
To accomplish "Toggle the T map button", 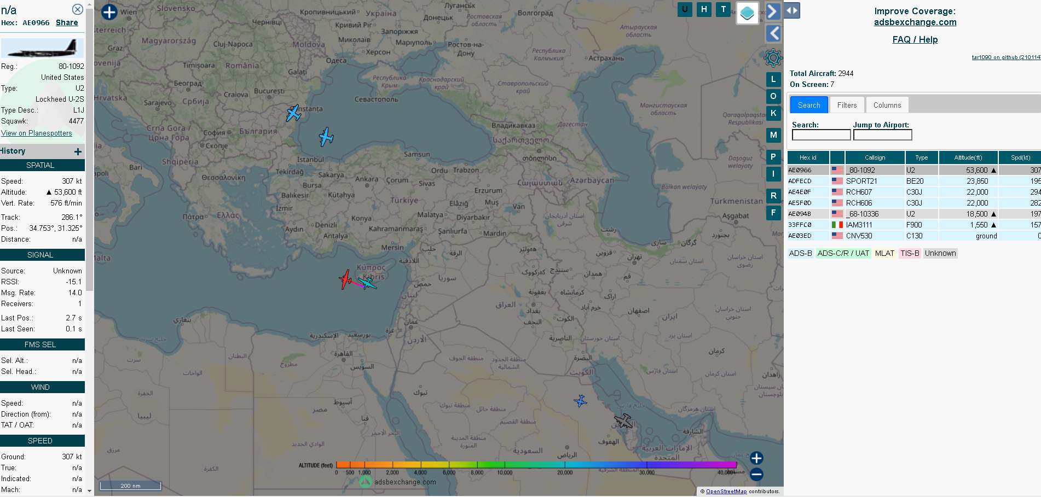I will pos(724,9).
